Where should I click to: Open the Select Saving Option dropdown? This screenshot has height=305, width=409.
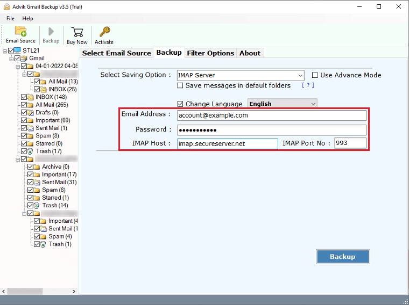(240, 76)
